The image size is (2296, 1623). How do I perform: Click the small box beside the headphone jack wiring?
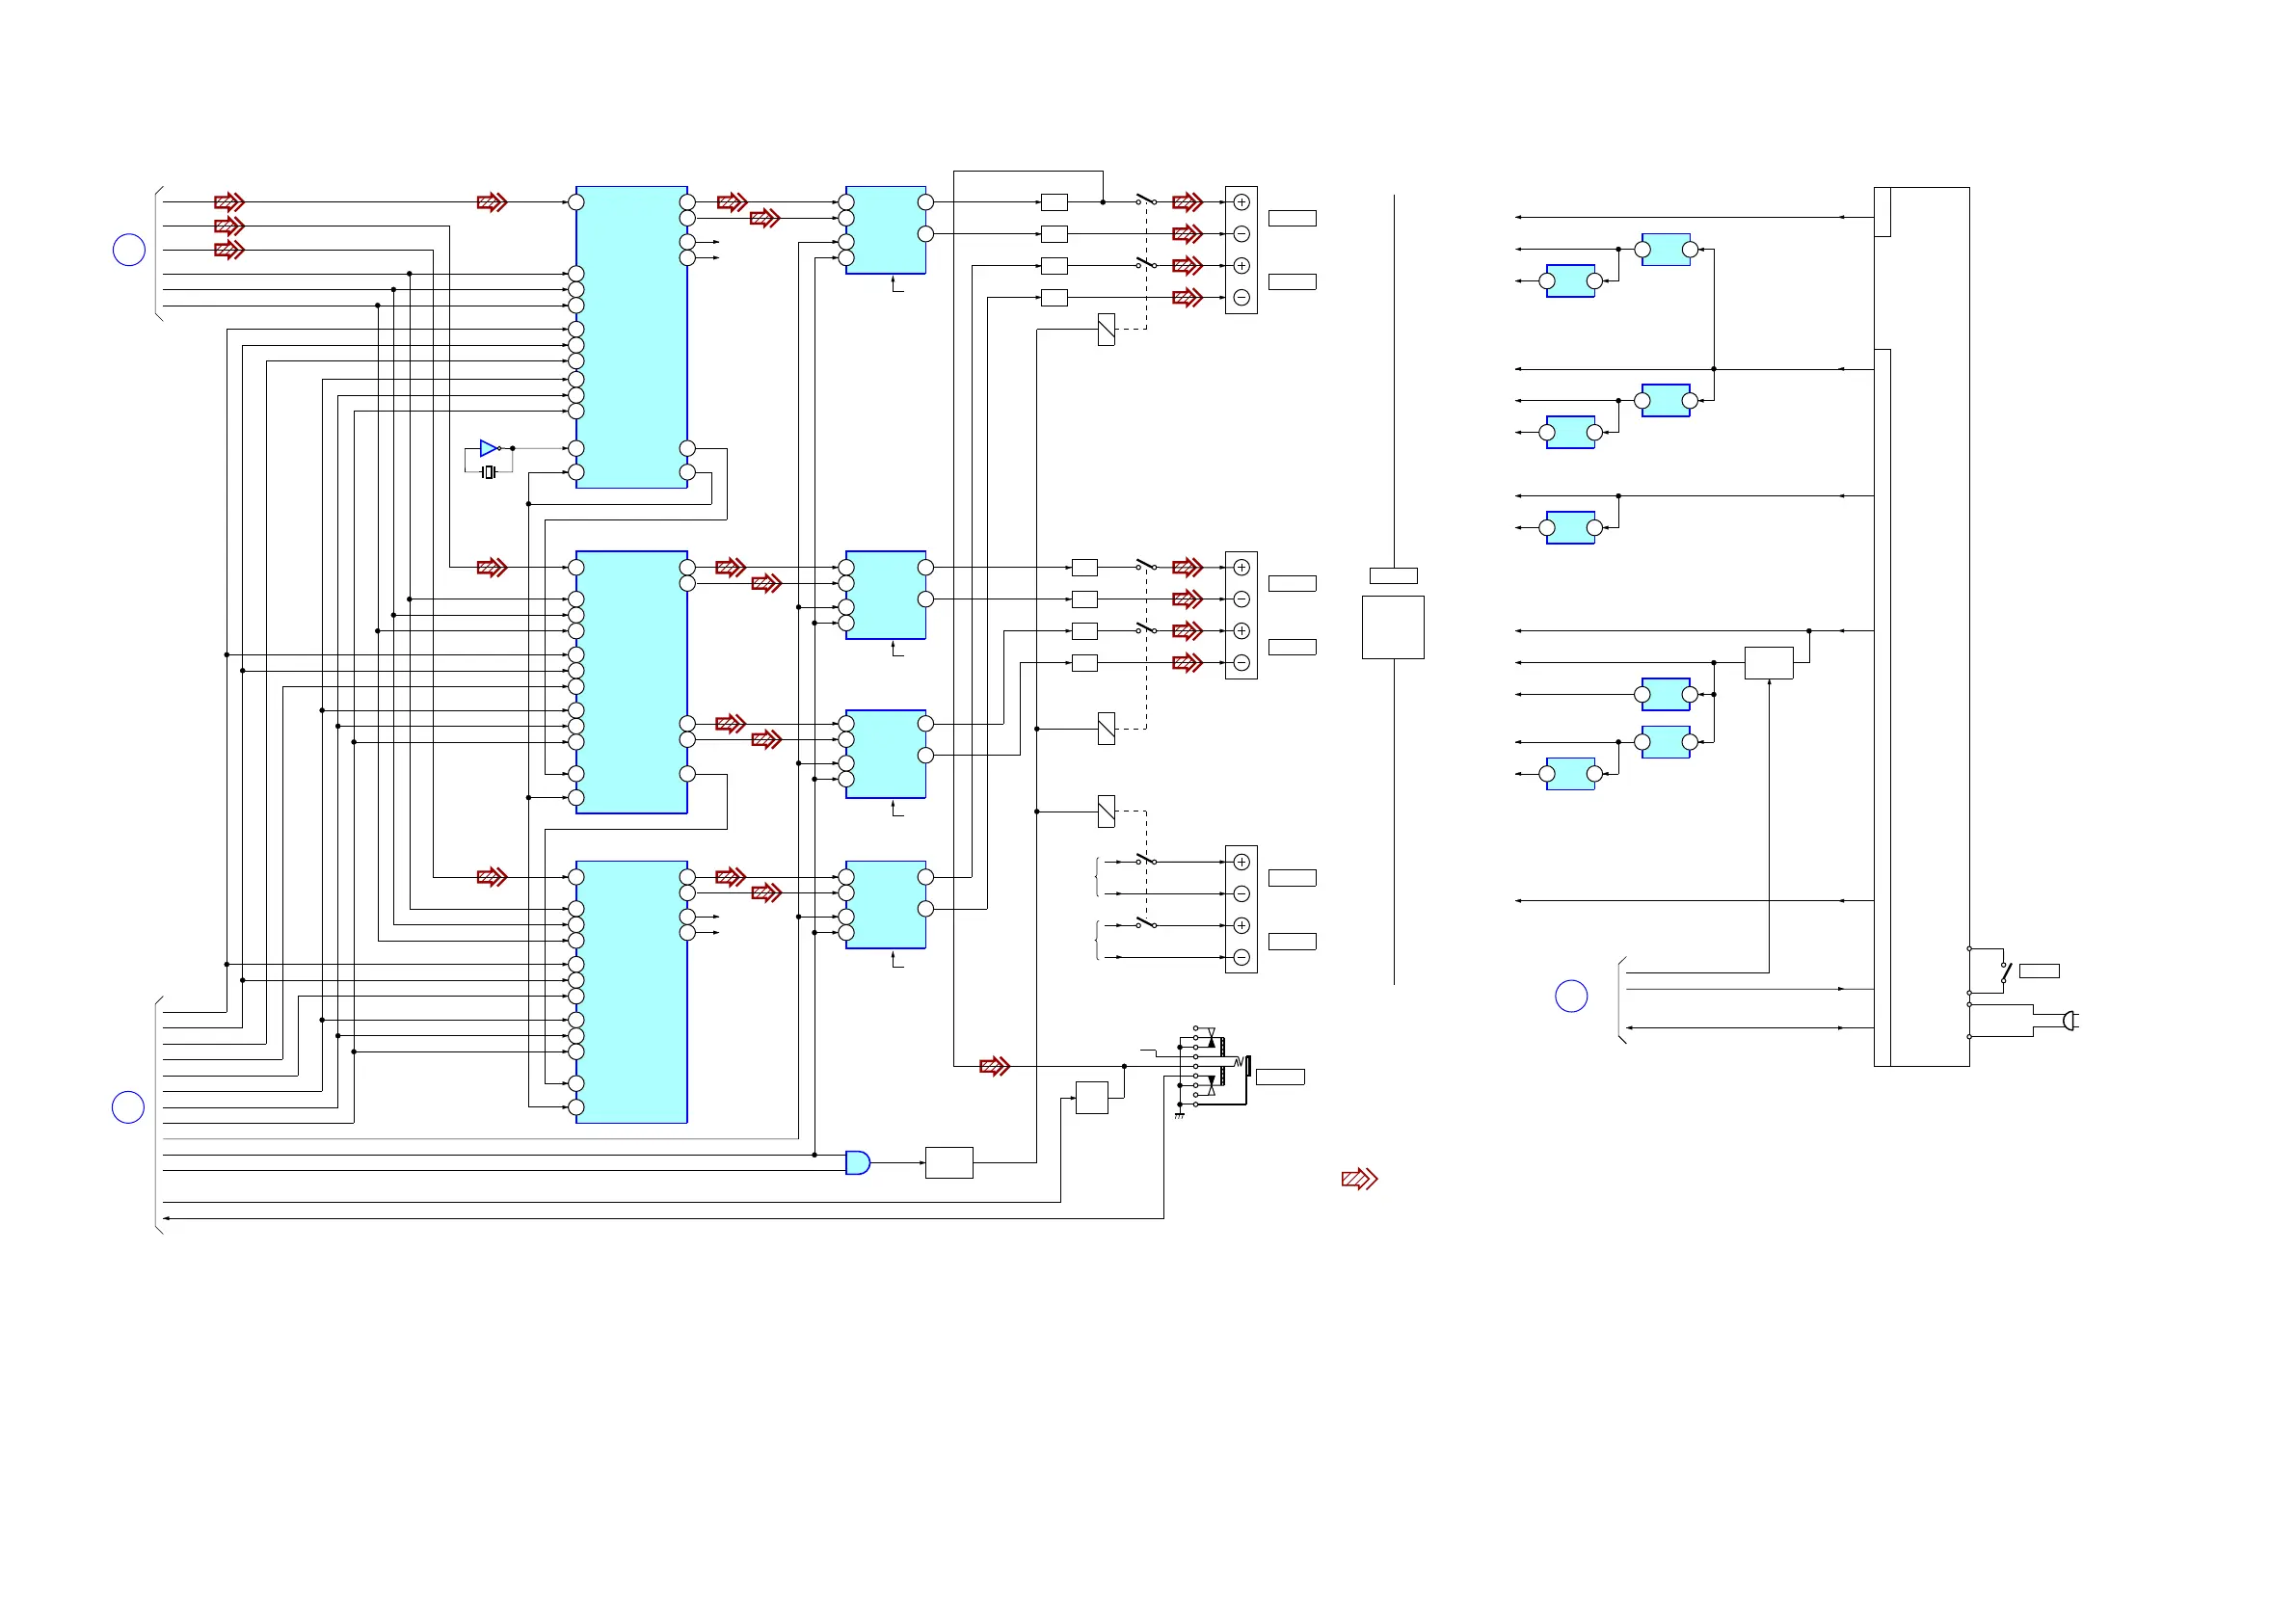click(x=1091, y=1097)
